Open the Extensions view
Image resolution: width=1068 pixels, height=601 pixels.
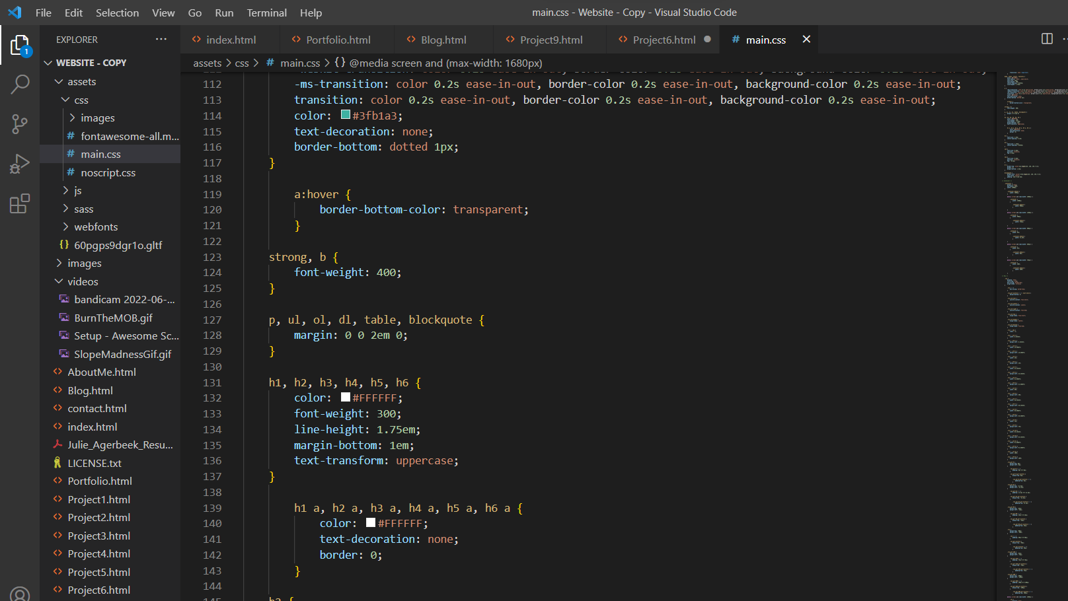pyautogui.click(x=20, y=203)
